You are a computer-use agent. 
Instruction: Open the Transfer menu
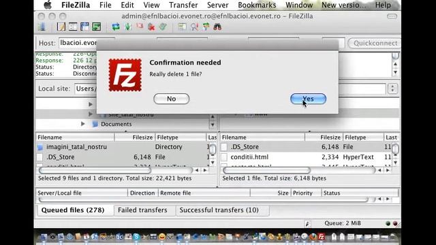(x=183, y=5)
